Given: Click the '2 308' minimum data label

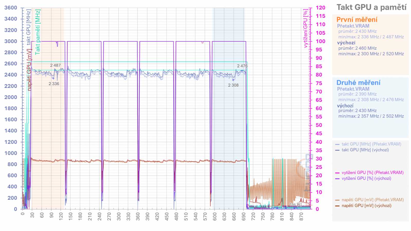Looking at the screenshot, I should (233, 85).
